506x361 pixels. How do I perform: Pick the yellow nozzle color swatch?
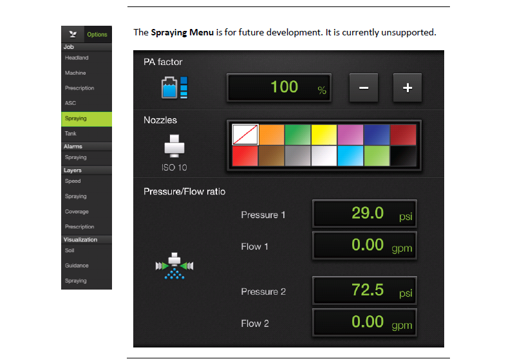(x=324, y=135)
